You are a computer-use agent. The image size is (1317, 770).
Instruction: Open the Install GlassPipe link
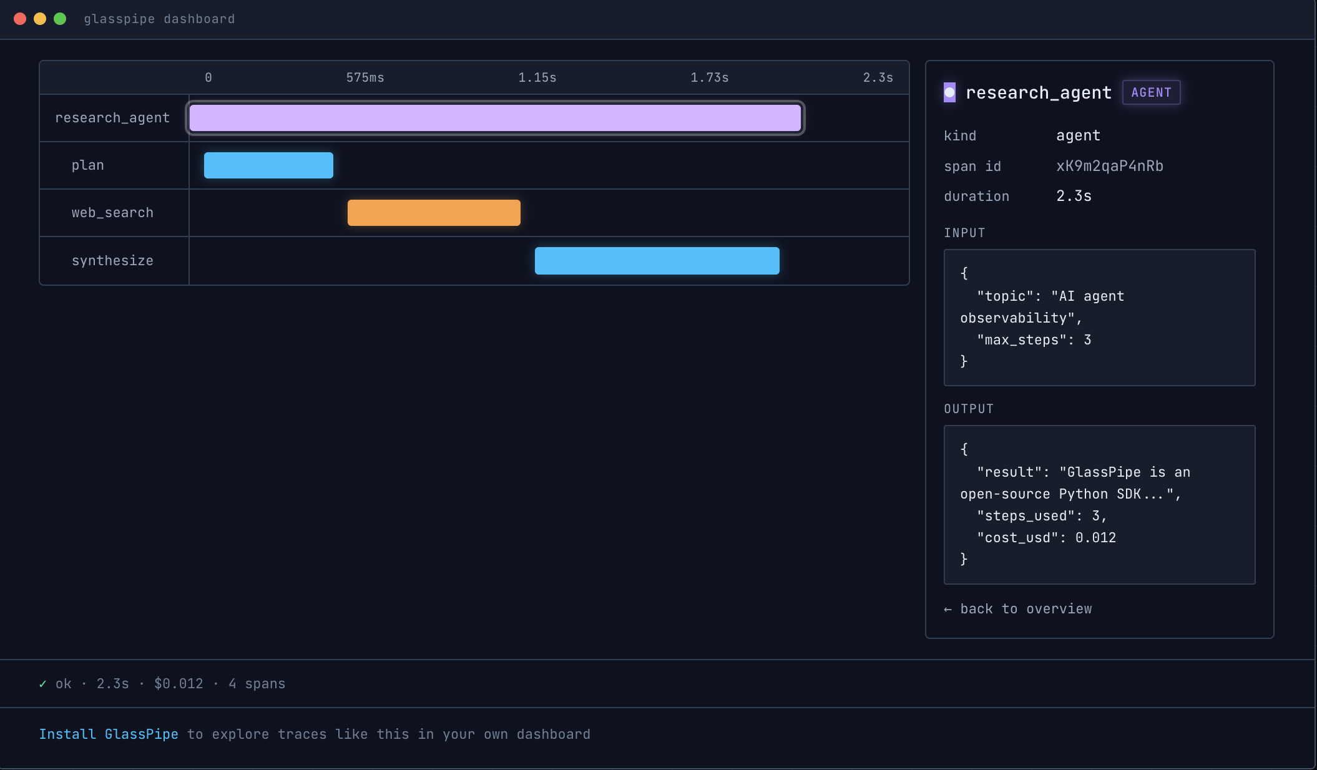pos(109,734)
